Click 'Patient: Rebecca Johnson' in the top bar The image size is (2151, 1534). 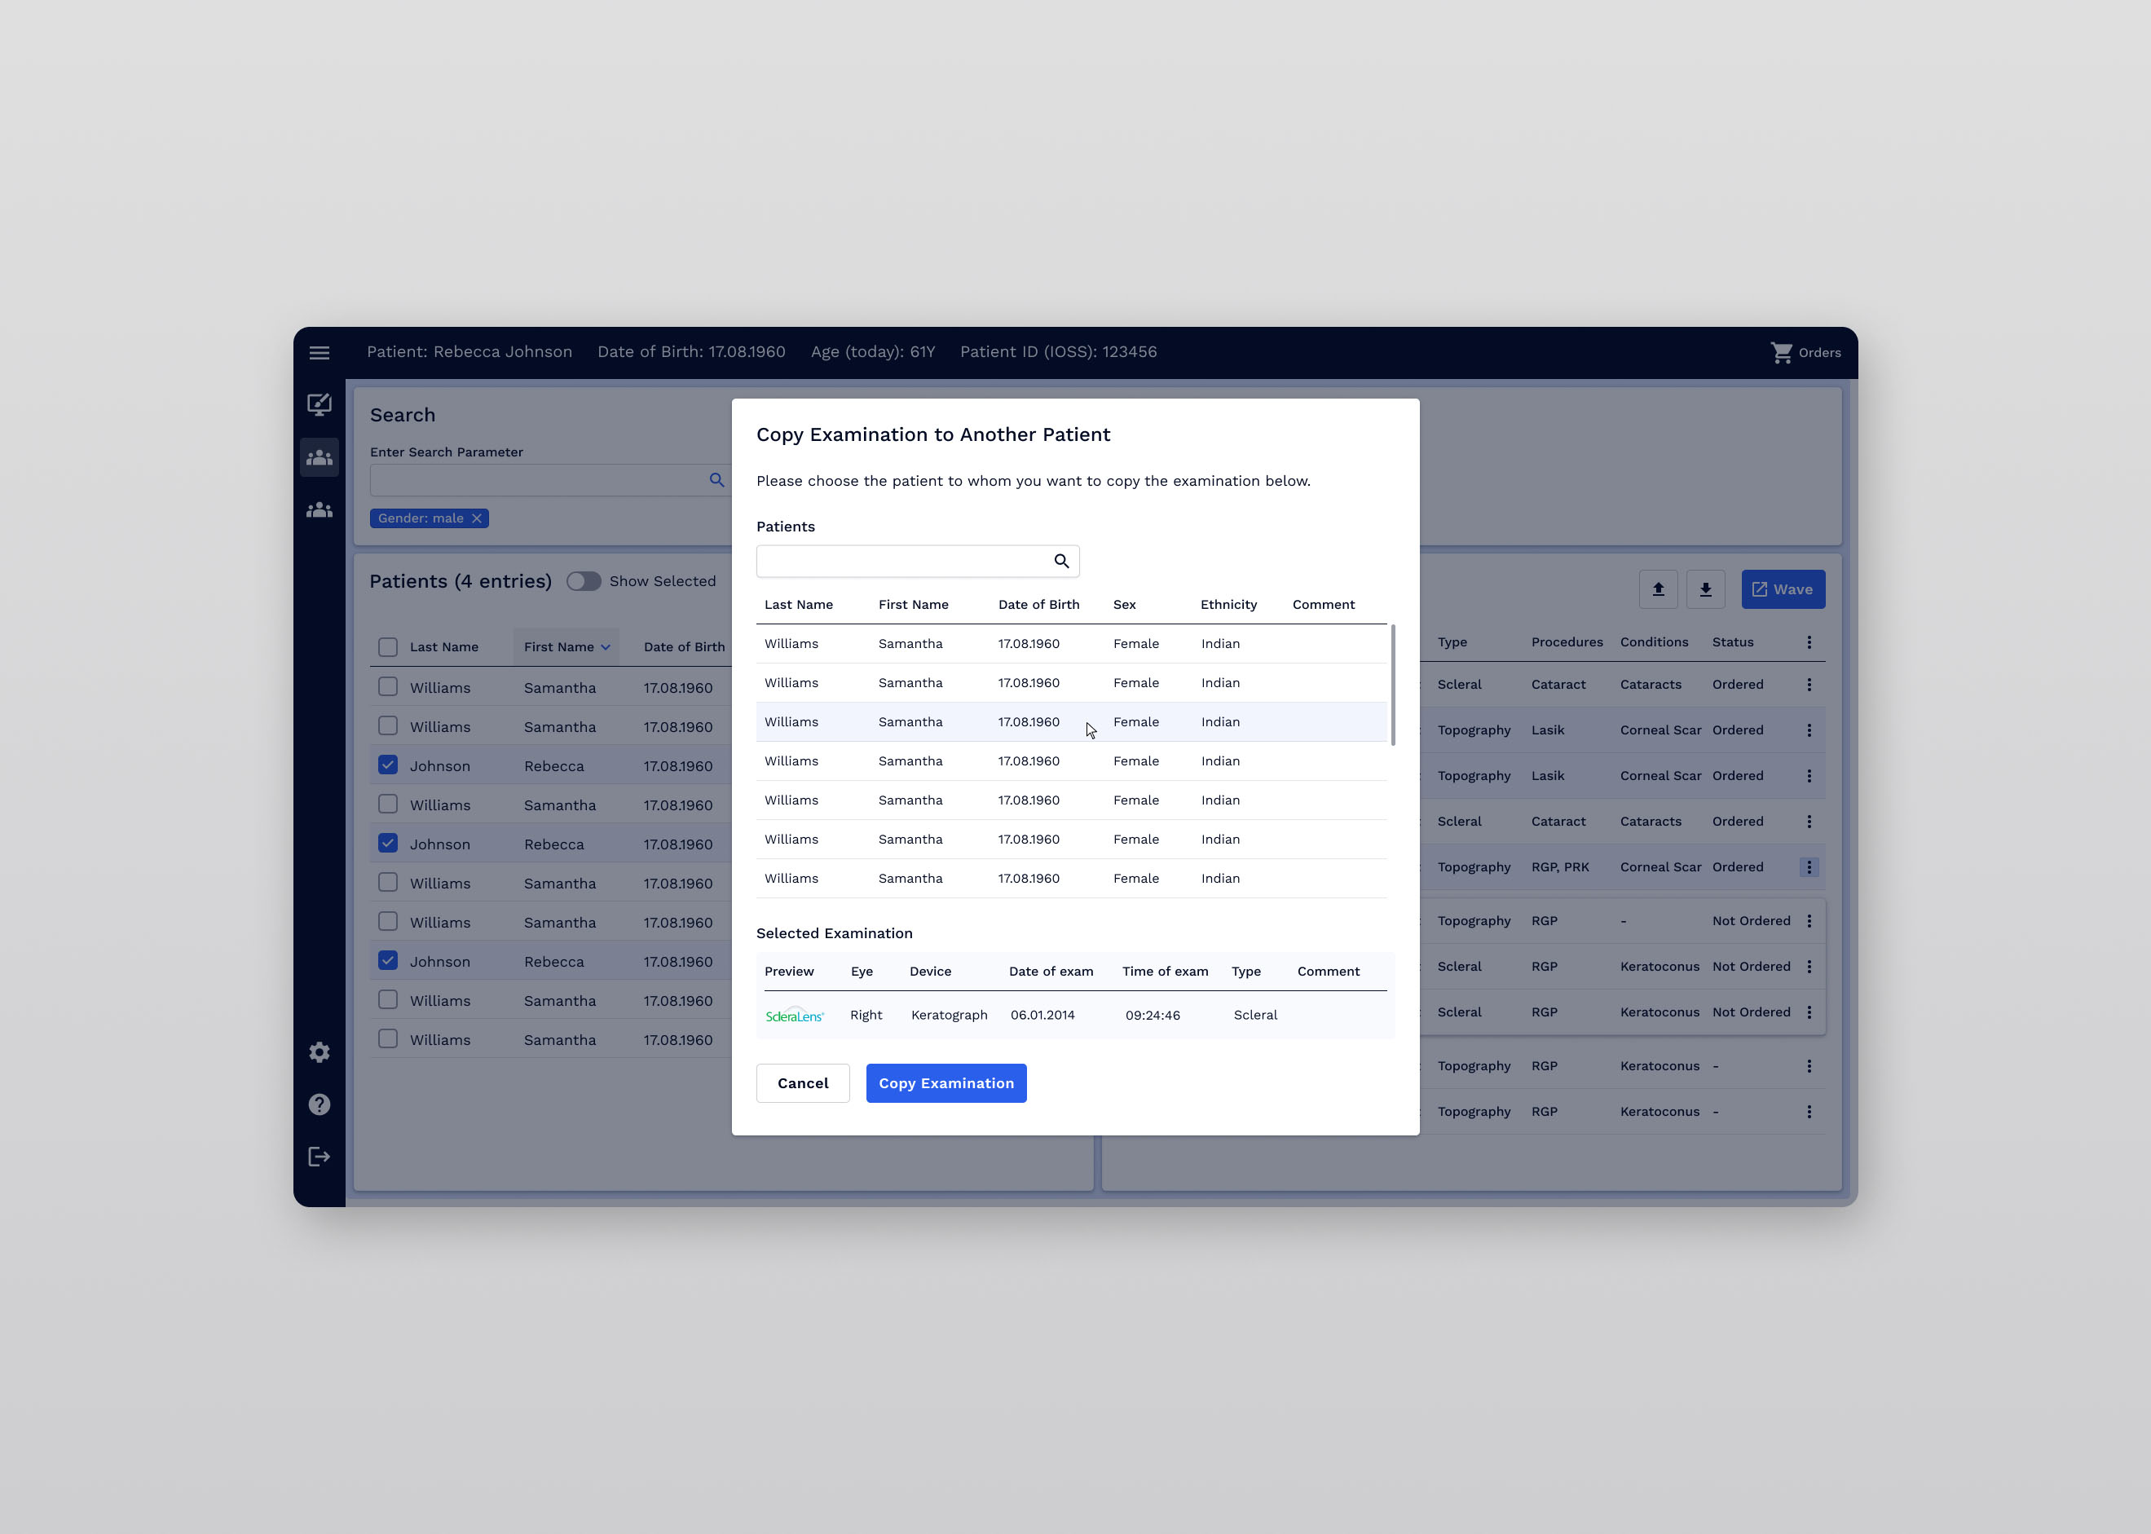[x=469, y=352]
